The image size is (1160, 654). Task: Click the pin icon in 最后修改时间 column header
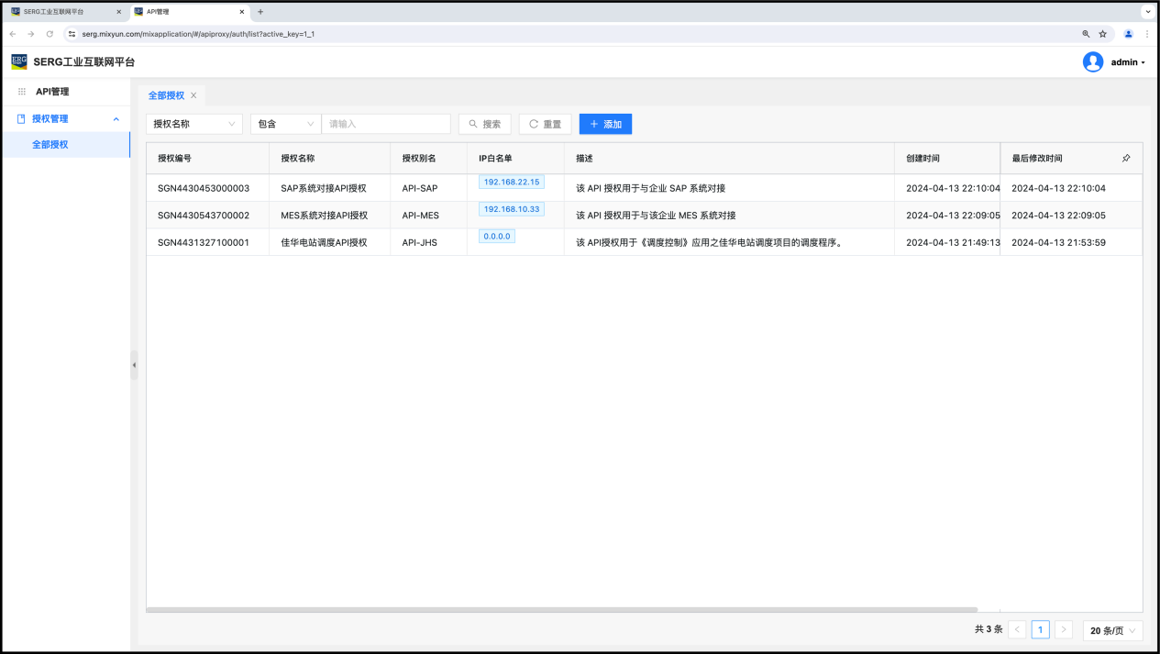[1126, 159]
